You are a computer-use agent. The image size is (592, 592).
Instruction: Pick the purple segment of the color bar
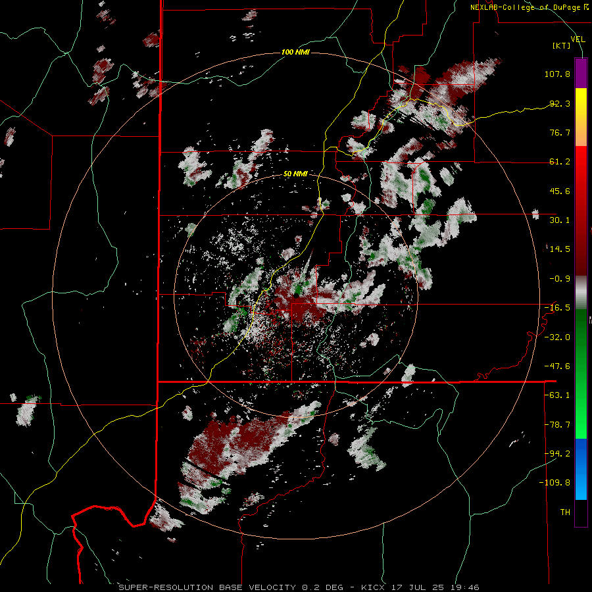[581, 73]
